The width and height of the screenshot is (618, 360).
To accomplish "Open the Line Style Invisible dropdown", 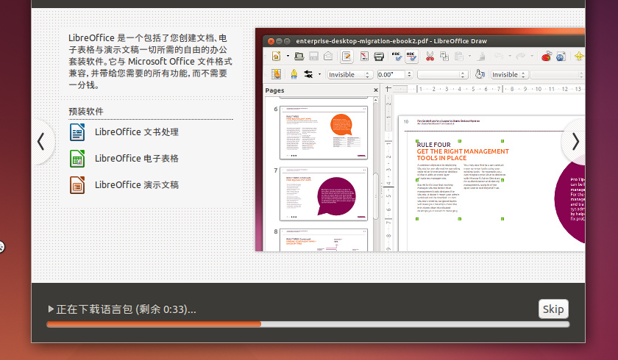I will tap(350, 74).
